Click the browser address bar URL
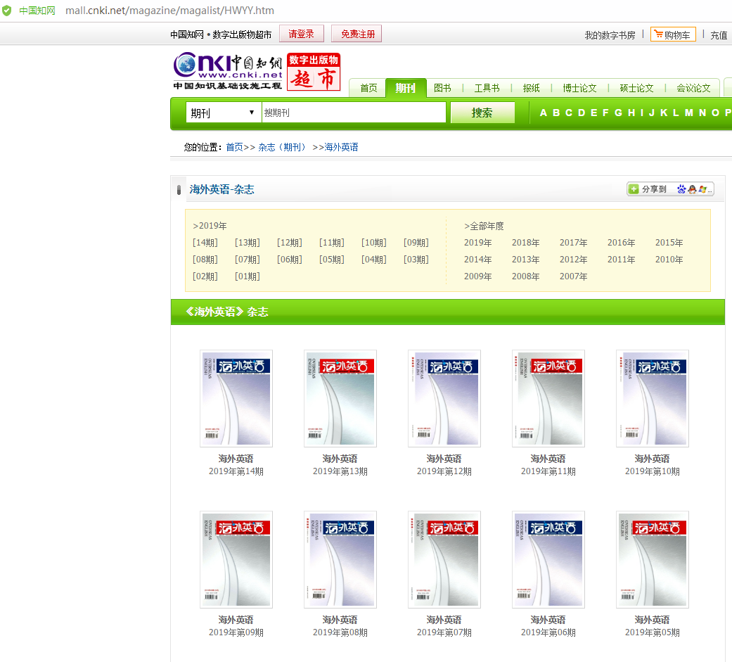This screenshot has height=662, width=732. (x=169, y=11)
